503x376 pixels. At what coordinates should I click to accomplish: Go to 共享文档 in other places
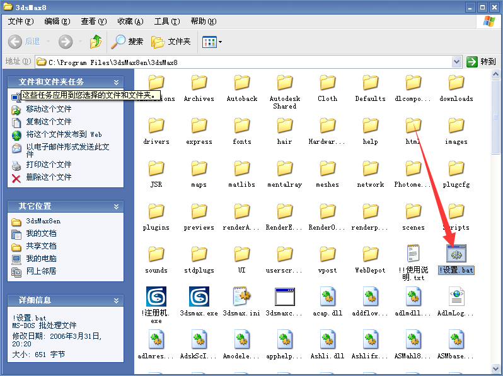(41, 246)
